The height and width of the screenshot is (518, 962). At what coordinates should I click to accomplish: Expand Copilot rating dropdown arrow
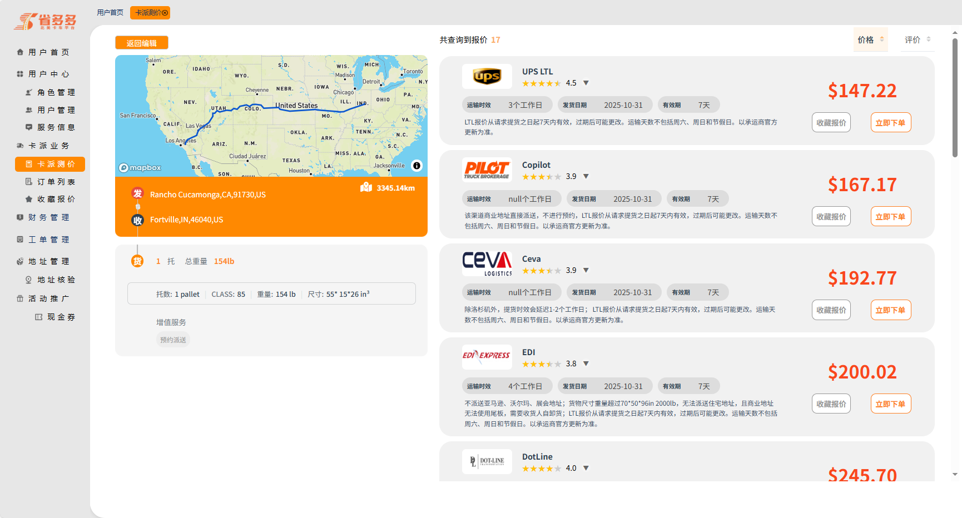pyautogui.click(x=586, y=177)
